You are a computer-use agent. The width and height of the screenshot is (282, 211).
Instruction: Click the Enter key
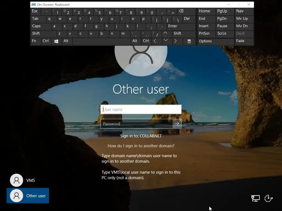[181, 26]
